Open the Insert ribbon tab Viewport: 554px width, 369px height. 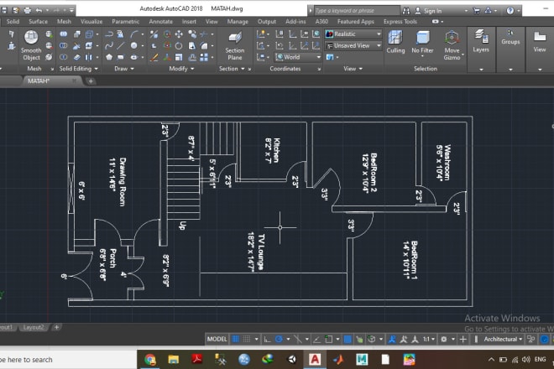click(x=189, y=22)
